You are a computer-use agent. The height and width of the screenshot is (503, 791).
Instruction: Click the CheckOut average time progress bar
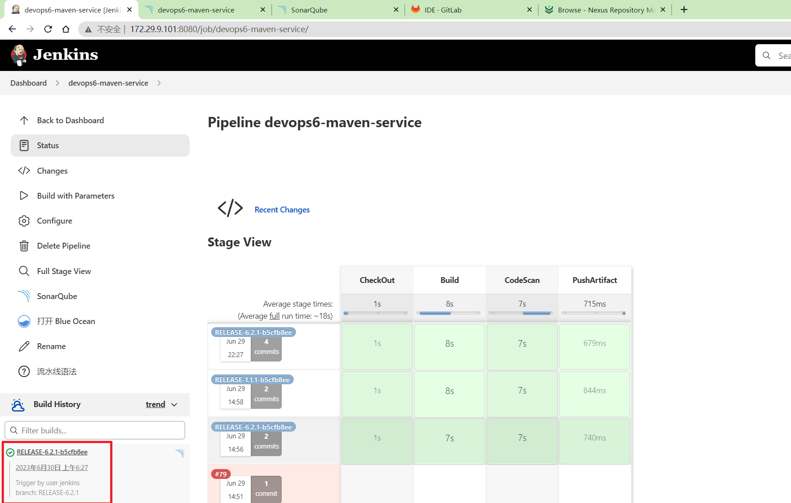click(375, 313)
